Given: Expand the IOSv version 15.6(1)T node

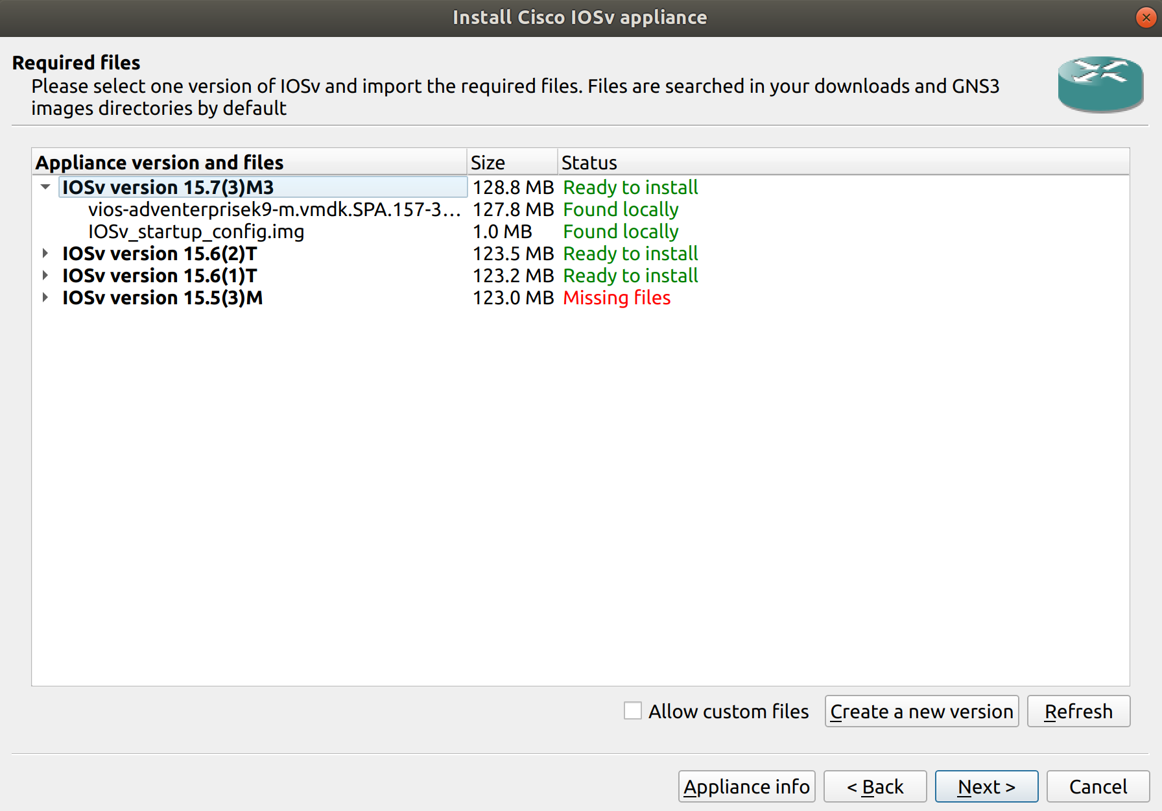Looking at the screenshot, I should pos(45,276).
